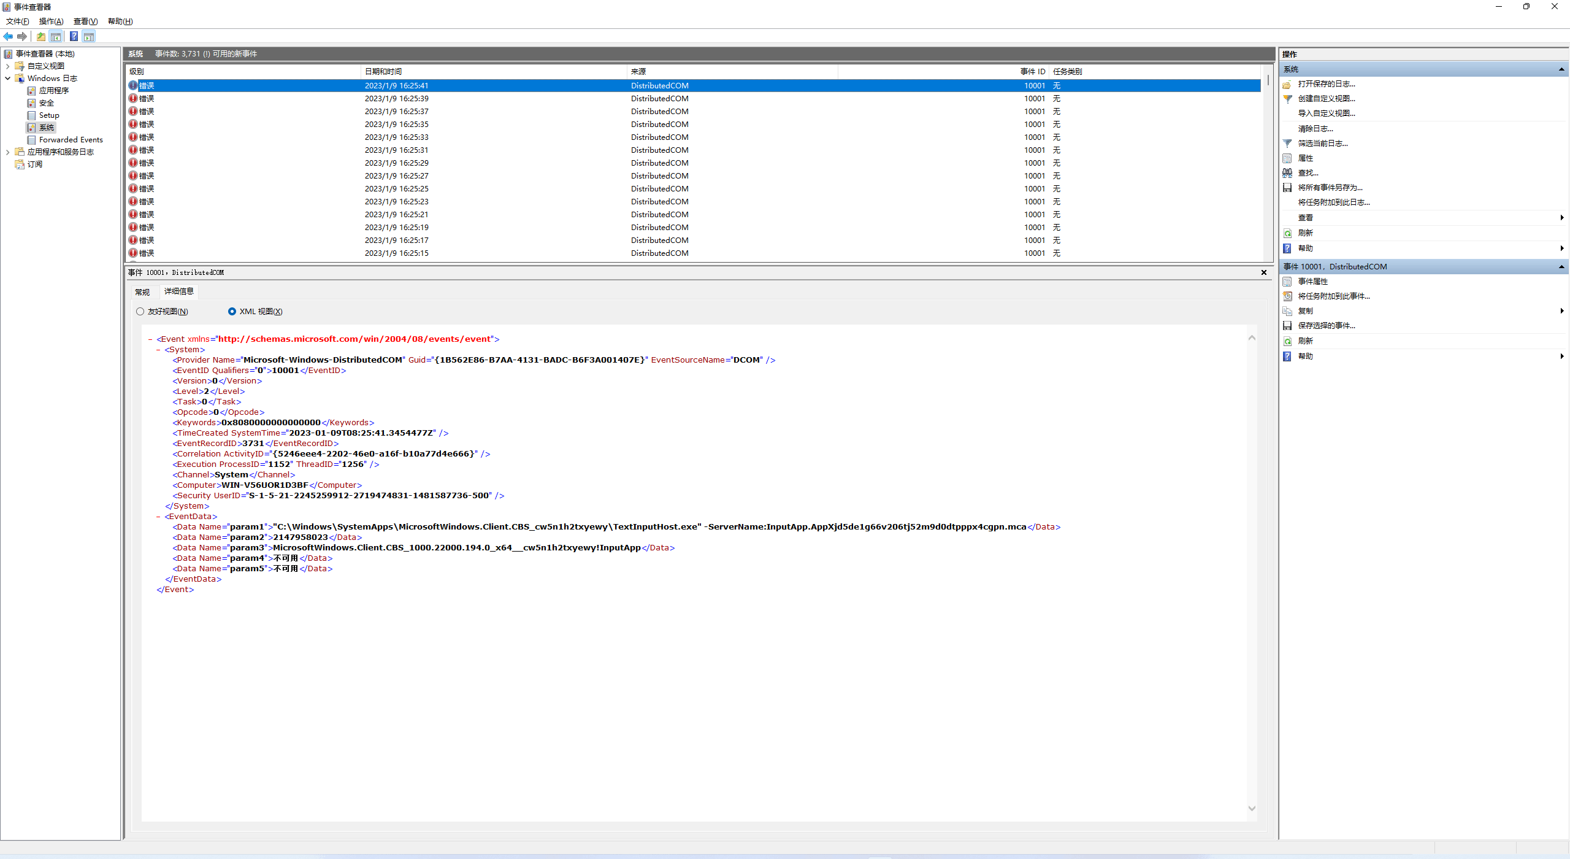Click the green Refresh icon under 系统 actions
Image resolution: width=1570 pixels, height=859 pixels.
(x=1287, y=233)
